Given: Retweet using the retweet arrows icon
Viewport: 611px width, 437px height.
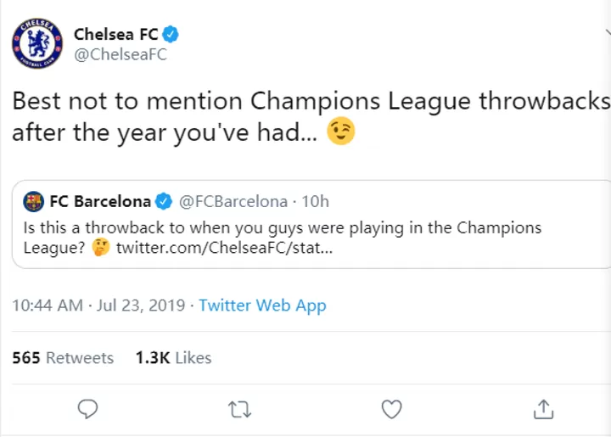Looking at the screenshot, I should (239, 410).
